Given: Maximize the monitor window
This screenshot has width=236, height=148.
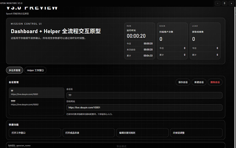Looking at the screenshot, I should [224, 3].
